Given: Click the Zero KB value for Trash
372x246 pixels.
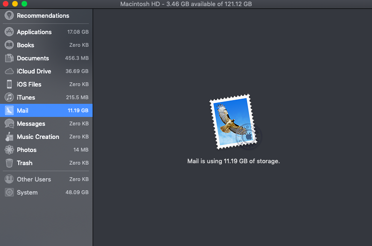Looking at the screenshot, I should coord(79,163).
